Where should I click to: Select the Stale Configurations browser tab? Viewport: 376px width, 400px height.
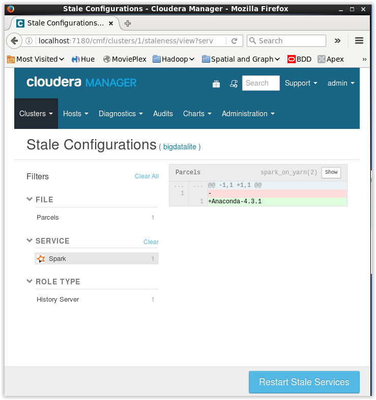pos(65,23)
